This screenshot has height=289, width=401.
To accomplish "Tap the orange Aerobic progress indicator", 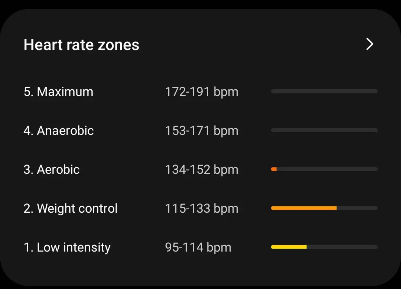I will 274,169.
